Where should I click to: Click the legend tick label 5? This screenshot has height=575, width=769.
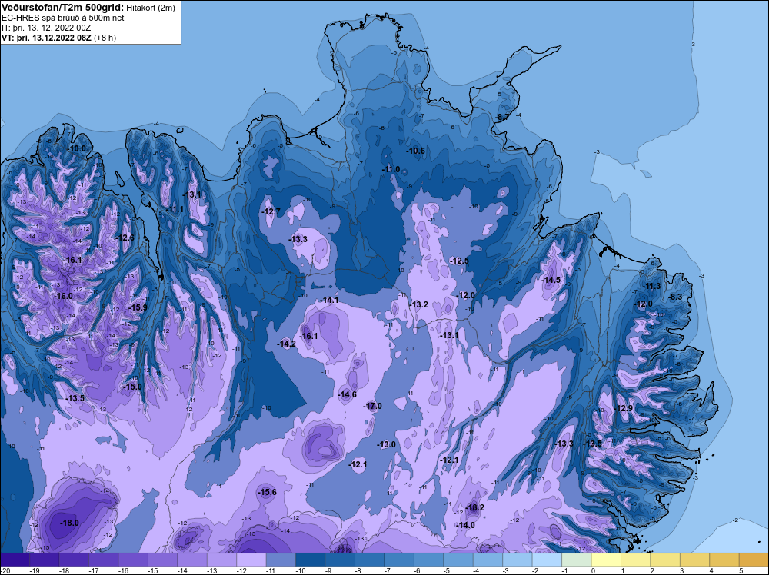(741, 570)
